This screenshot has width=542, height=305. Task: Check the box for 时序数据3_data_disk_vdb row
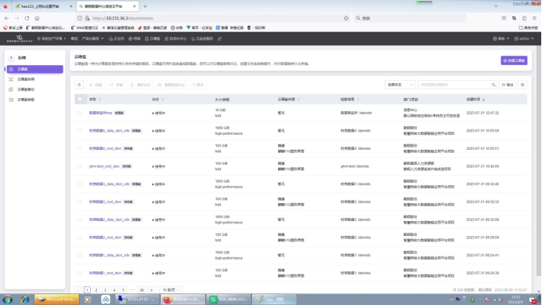click(80, 184)
